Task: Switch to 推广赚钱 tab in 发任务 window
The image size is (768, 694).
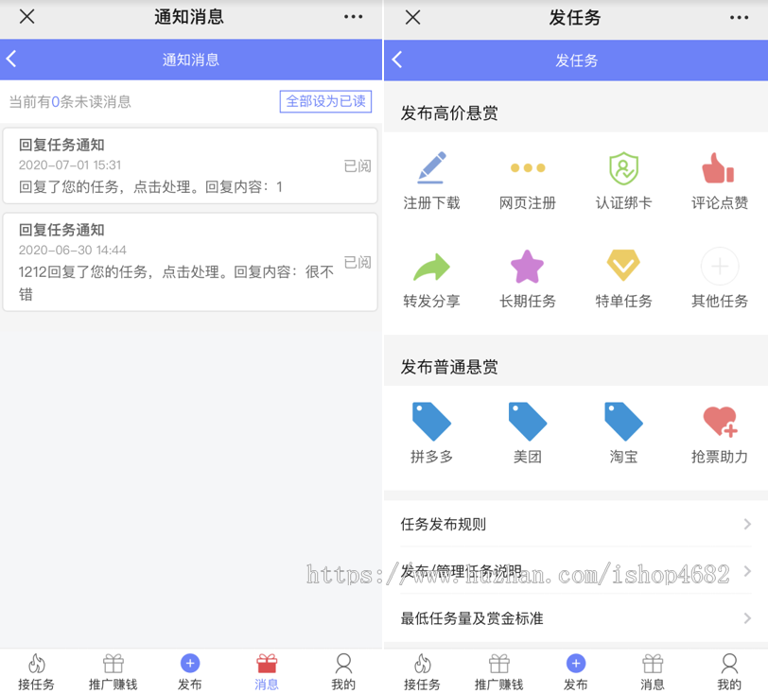Action: [498, 671]
